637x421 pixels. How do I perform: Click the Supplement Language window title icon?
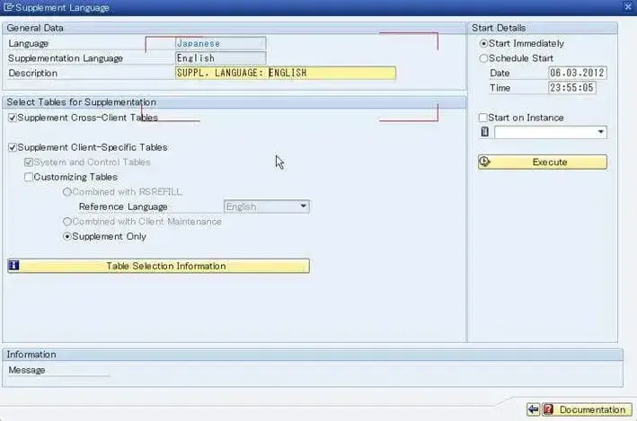point(8,7)
